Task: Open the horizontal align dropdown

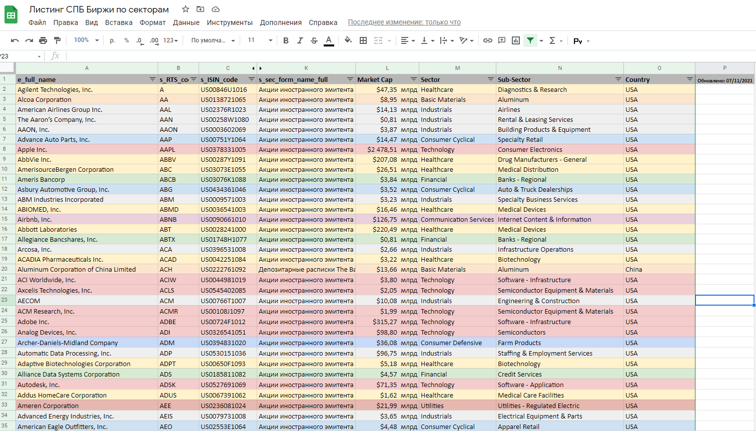Action: click(408, 40)
